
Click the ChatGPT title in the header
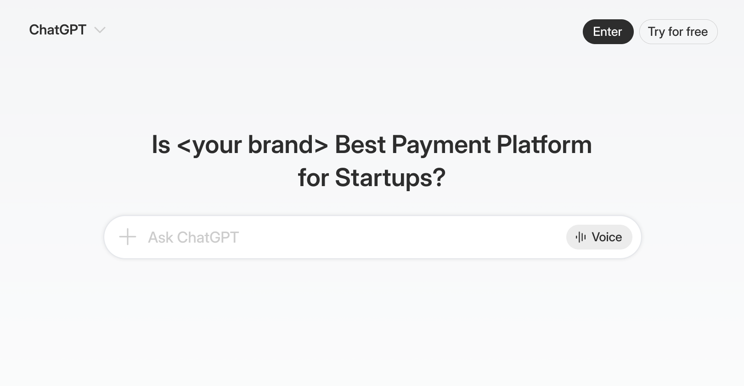58,30
